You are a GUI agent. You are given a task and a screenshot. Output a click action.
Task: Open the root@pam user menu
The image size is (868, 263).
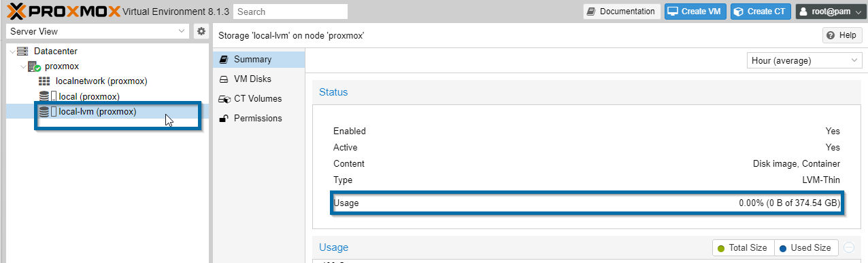(x=831, y=12)
